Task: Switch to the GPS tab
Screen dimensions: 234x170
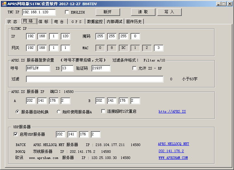Action: pyautogui.click(x=76, y=22)
